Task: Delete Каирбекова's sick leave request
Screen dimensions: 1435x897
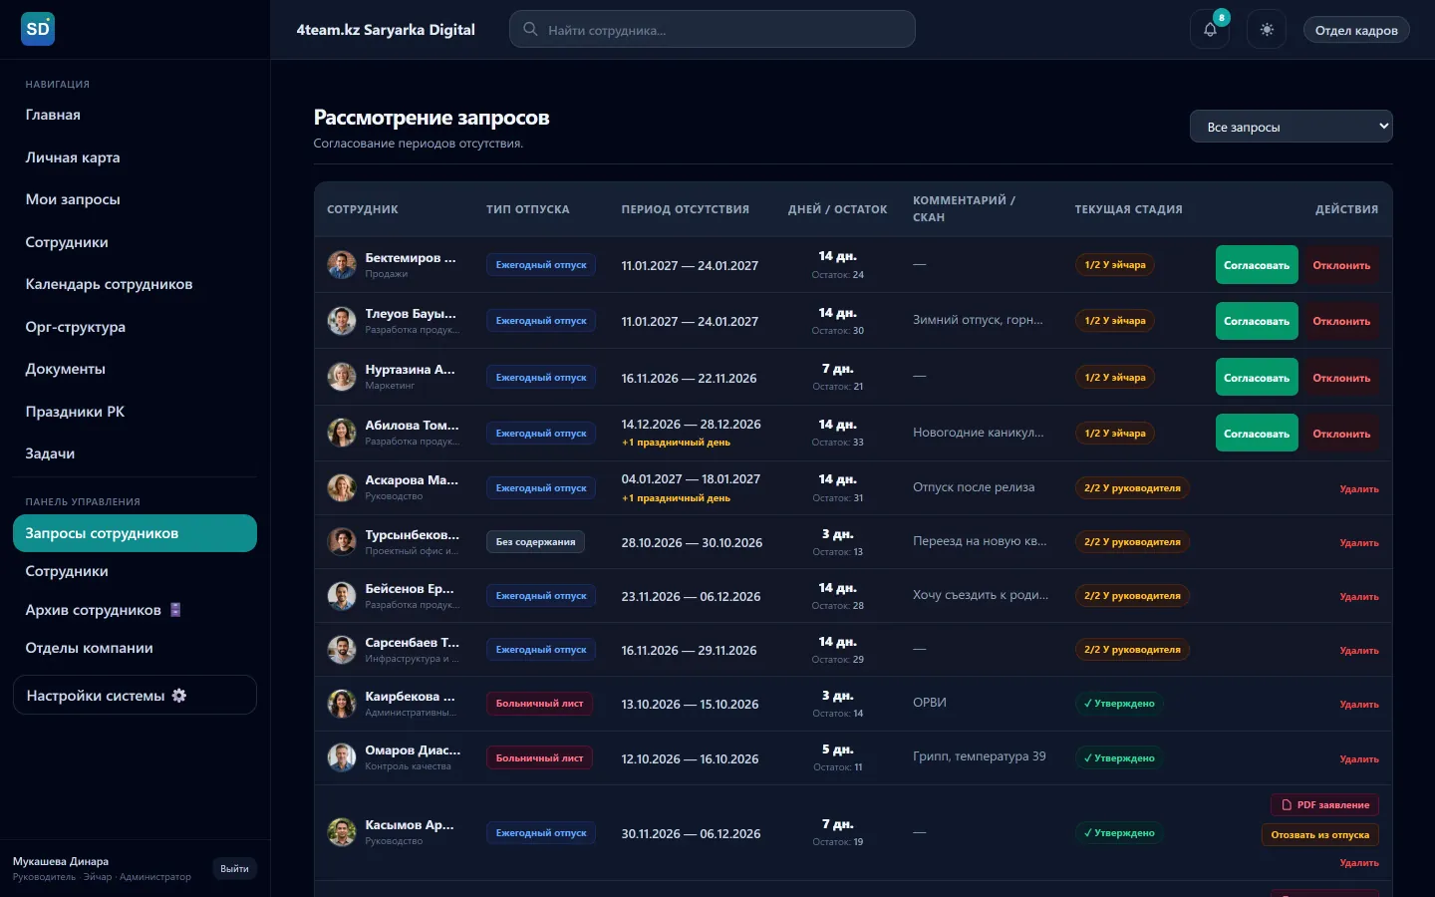Action: click(x=1359, y=705)
